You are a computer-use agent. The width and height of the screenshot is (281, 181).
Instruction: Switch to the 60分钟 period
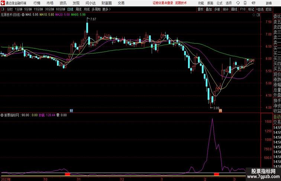[61, 9]
